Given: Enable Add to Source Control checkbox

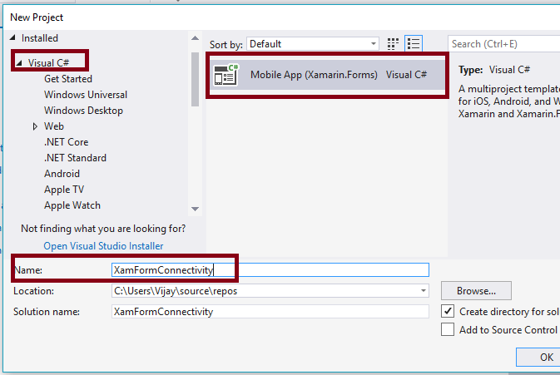Looking at the screenshot, I should click(448, 330).
